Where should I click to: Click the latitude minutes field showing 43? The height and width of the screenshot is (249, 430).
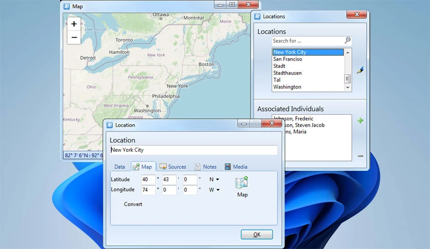click(169, 180)
